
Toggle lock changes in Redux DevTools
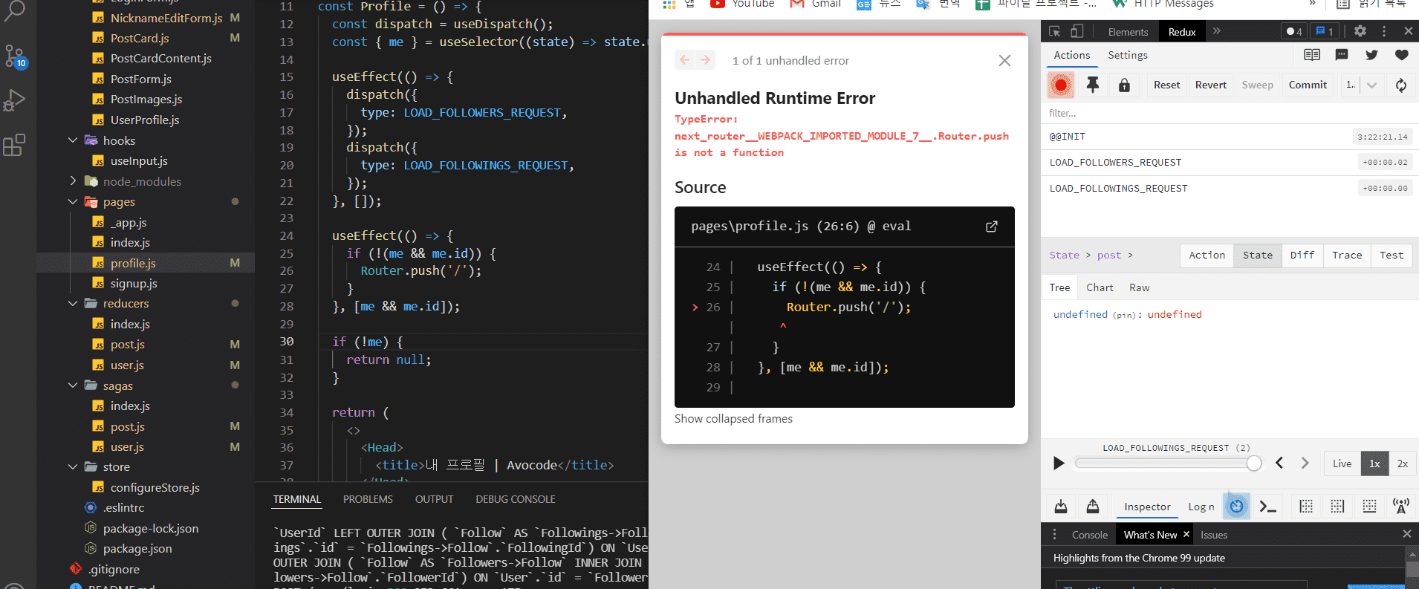tap(1125, 85)
